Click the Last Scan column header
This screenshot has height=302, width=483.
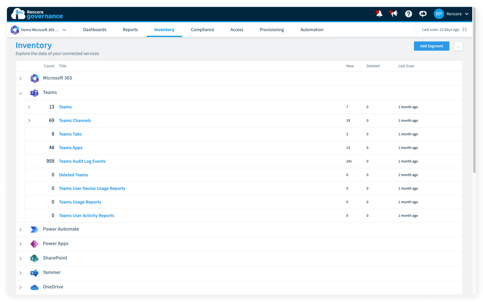click(406, 66)
